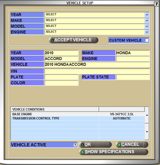Click the CANCEL button
The height and width of the screenshot is (165, 160).
click(132, 144)
